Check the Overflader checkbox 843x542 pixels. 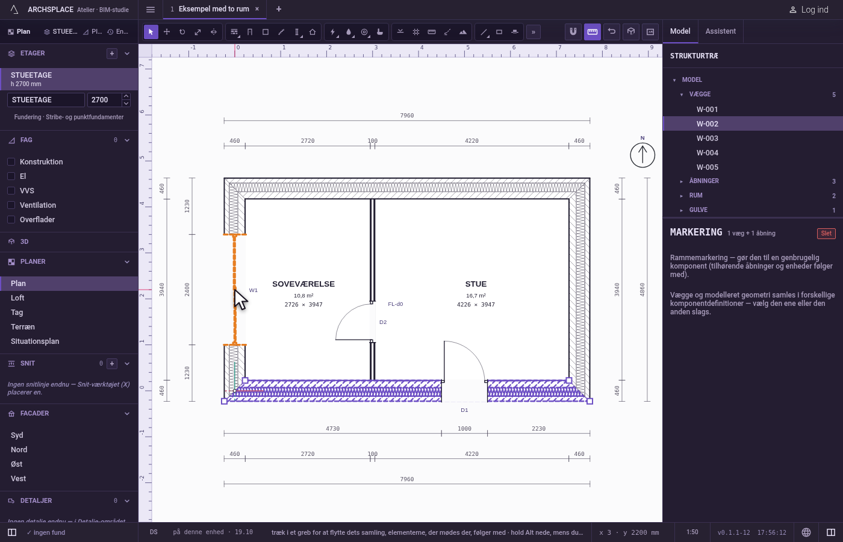click(11, 219)
